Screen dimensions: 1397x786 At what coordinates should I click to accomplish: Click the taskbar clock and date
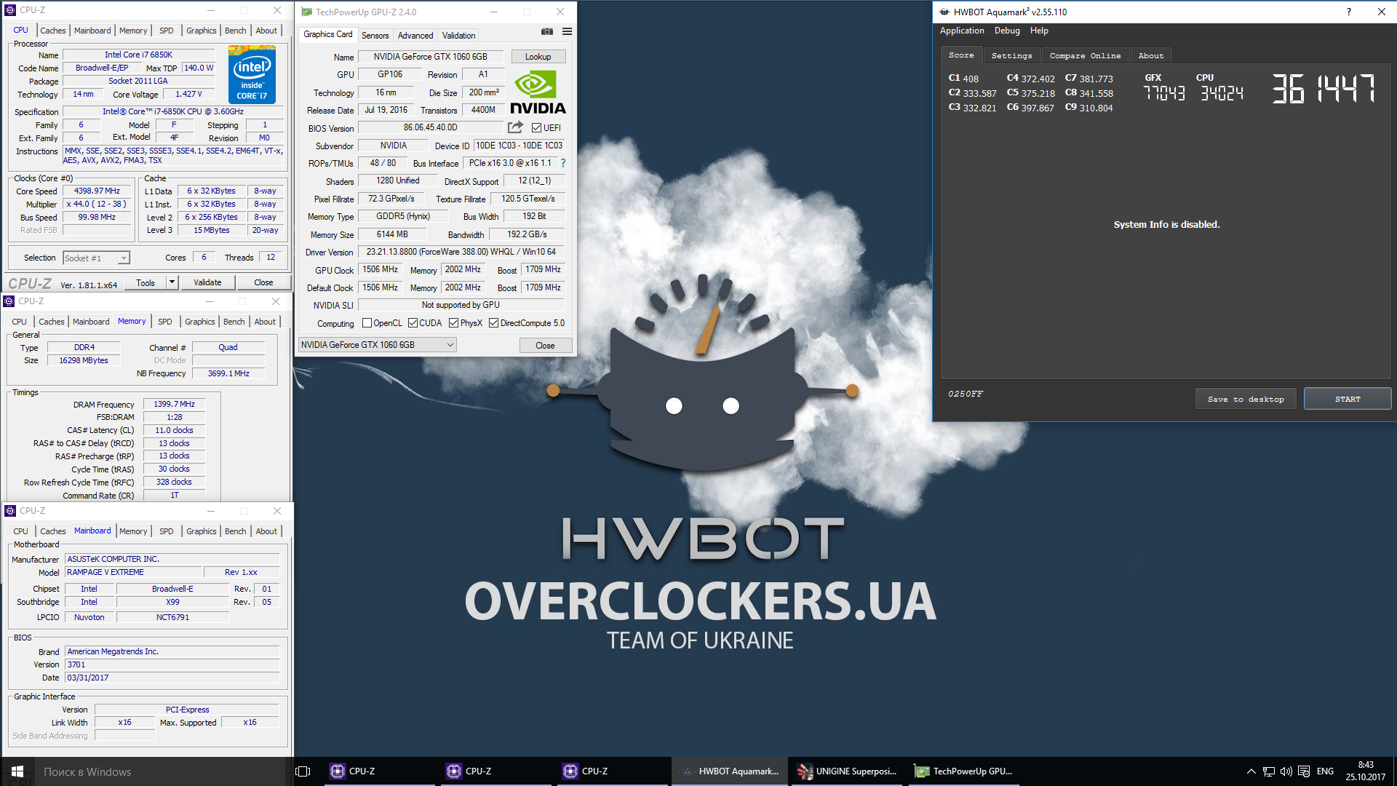(x=1366, y=771)
